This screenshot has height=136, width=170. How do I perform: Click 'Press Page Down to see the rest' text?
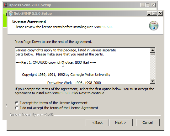[x=53, y=42]
